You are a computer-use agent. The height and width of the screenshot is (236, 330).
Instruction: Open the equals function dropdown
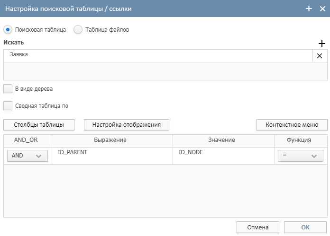[300, 156]
